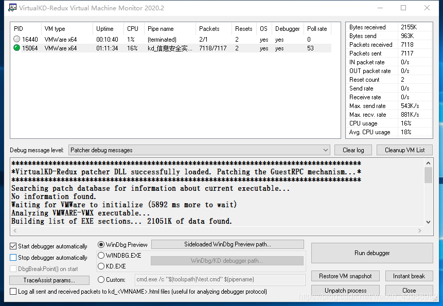443x306 pixels.
Task: Click Unpatch process button
Action: pyautogui.click(x=345, y=291)
